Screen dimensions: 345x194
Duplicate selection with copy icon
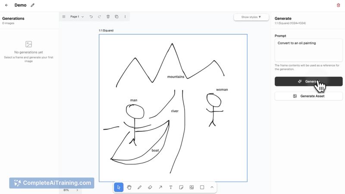[116, 17]
